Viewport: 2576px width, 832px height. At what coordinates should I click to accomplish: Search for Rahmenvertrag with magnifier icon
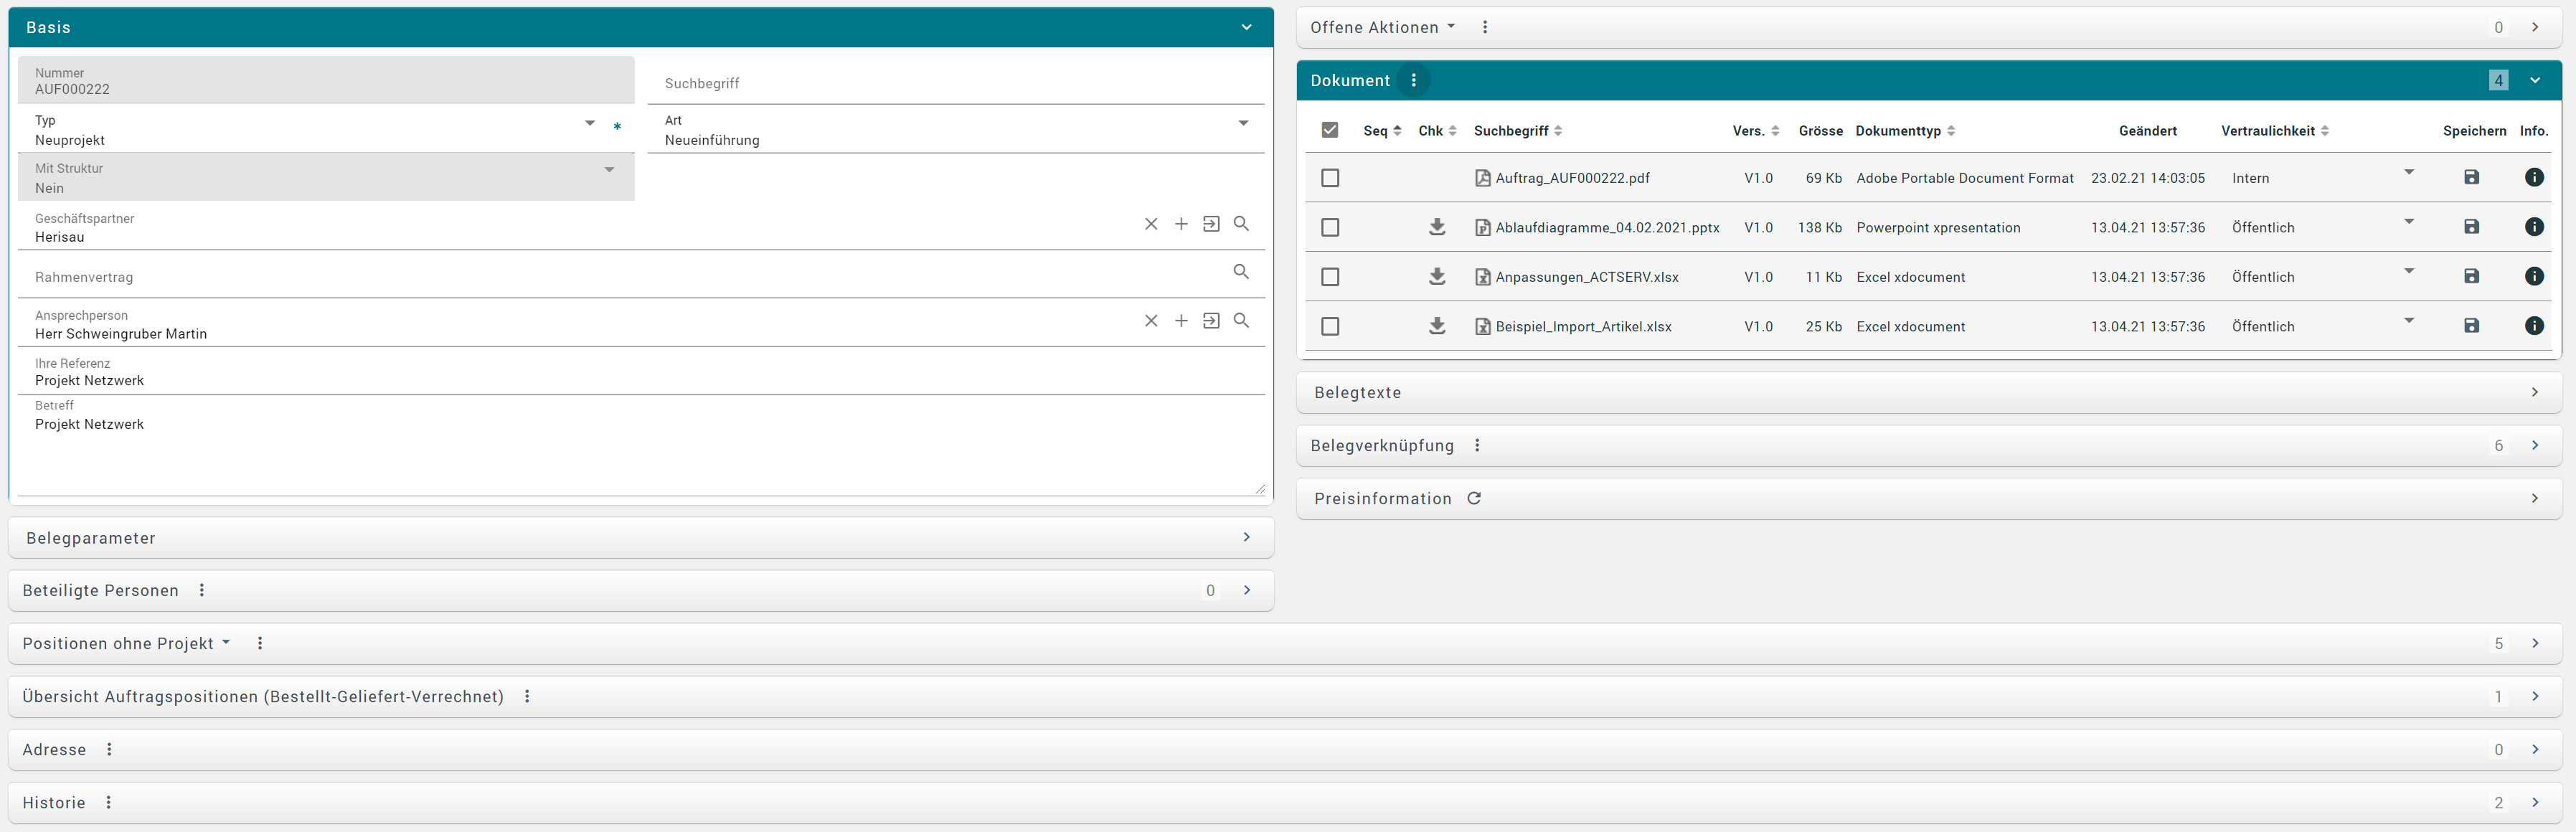click(x=1241, y=272)
